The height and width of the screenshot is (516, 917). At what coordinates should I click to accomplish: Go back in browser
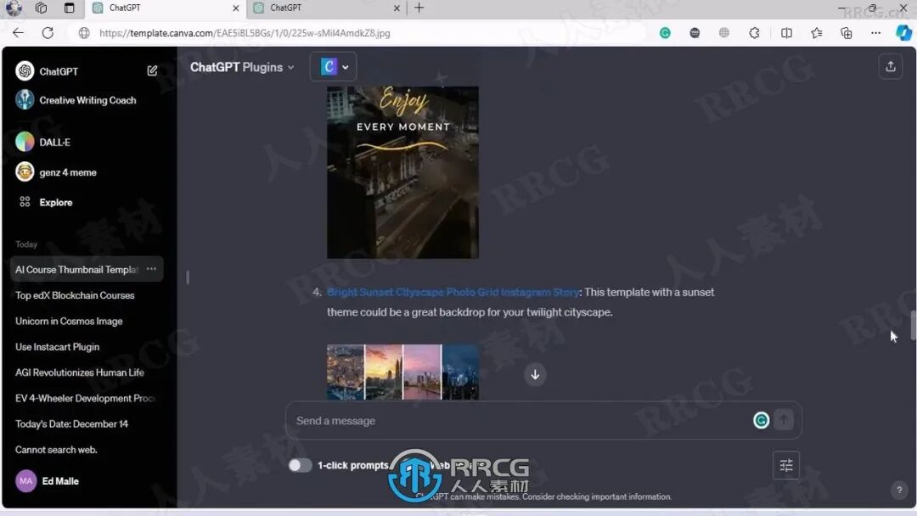[x=18, y=33]
